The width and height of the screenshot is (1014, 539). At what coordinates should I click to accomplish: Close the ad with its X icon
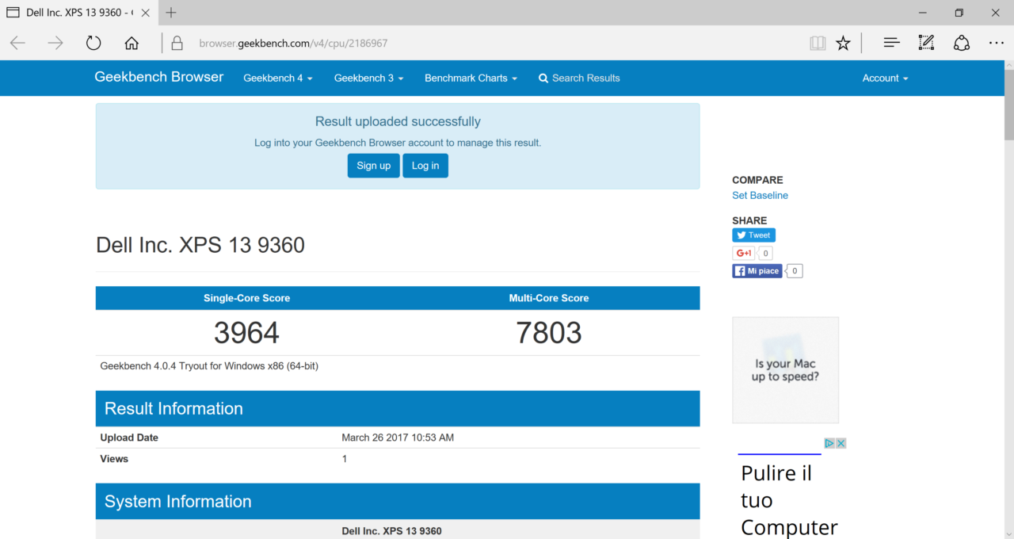pos(841,443)
